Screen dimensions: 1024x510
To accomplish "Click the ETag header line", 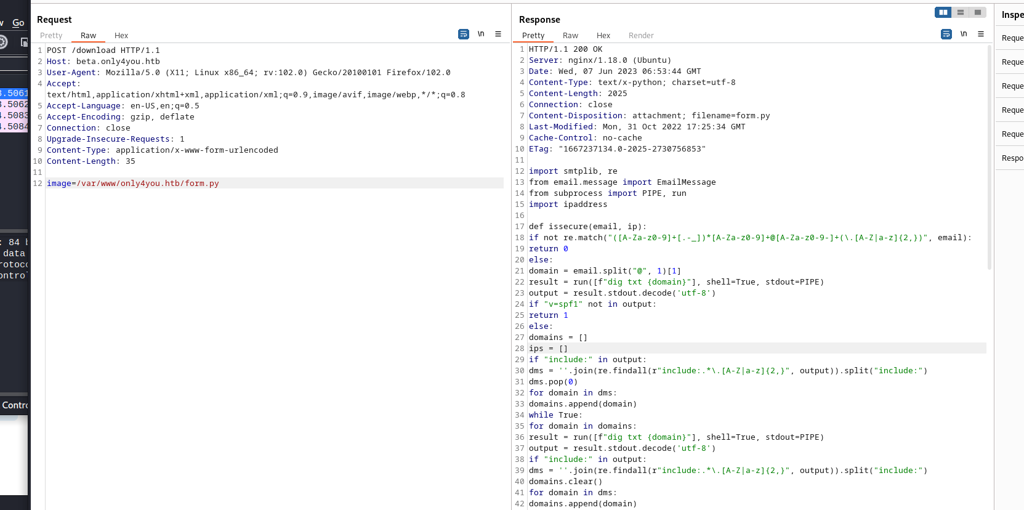I will pos(617,149).
